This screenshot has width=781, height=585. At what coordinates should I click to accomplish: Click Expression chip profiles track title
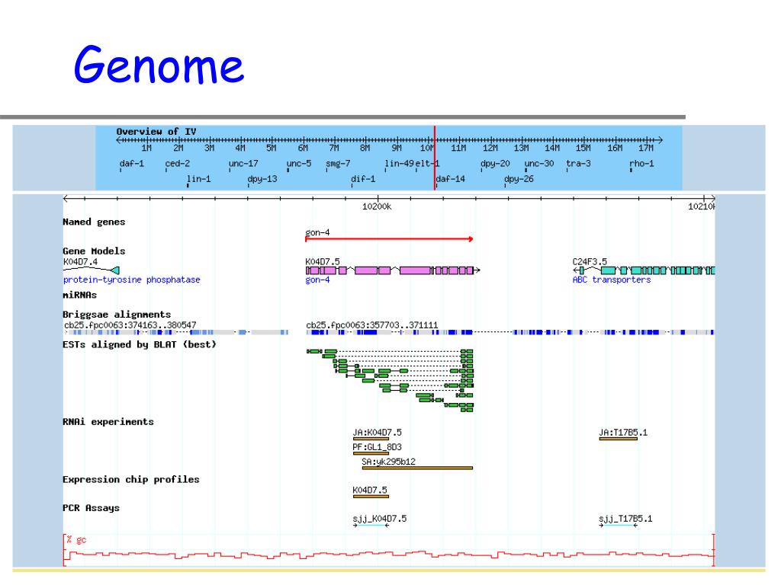tap(131, 480)
